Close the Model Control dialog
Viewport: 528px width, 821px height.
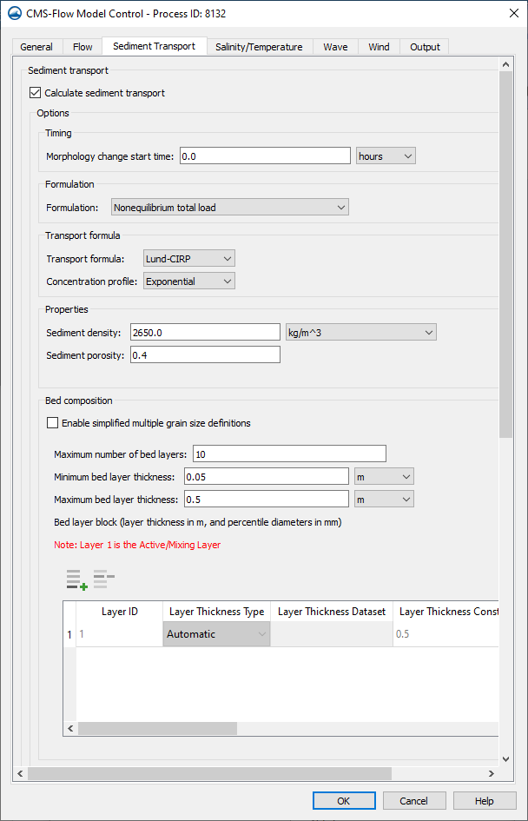(514, 13)
